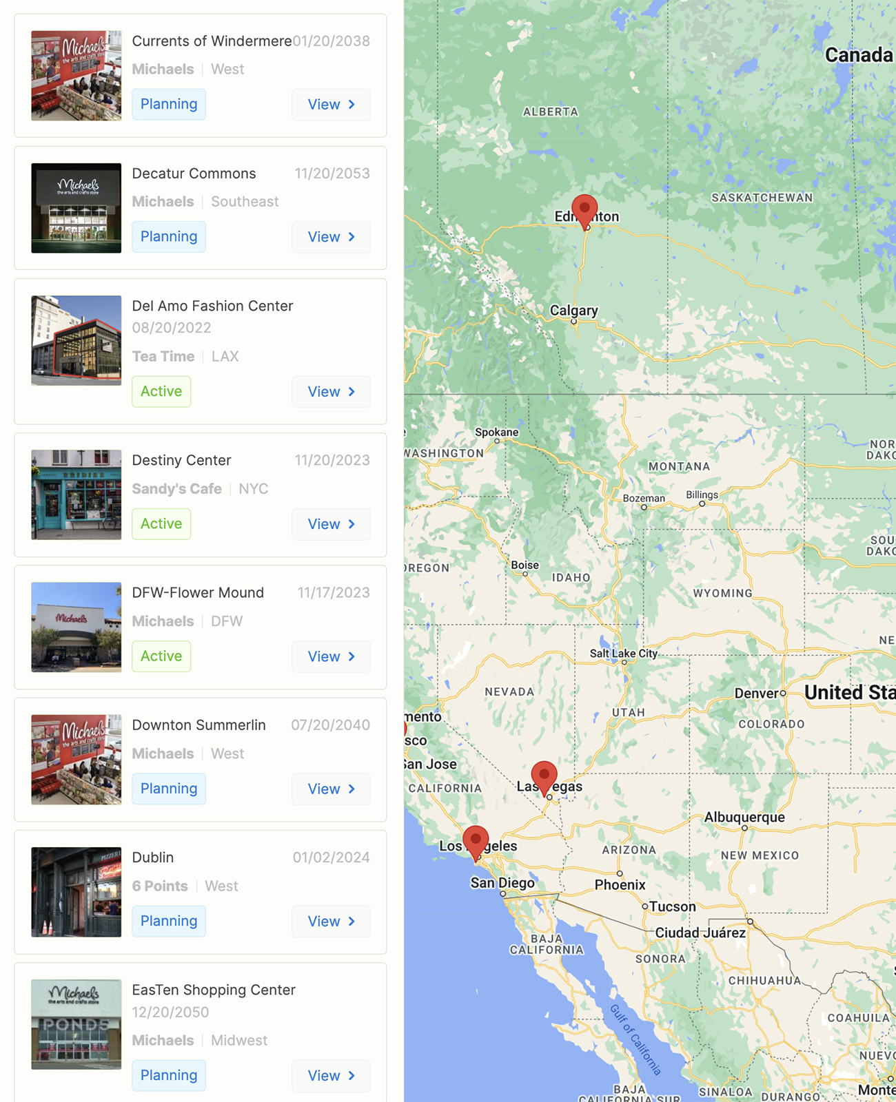Click the date 11/17/2023
This screenshot has height=1102, width=896.
pyautogui.click(x=334, y=593)
